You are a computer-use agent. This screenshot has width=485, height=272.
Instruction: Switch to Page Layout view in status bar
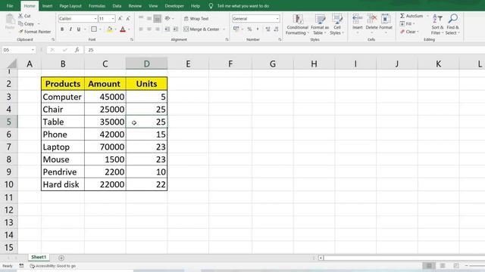pyautogui.click(x=443, y=266)
